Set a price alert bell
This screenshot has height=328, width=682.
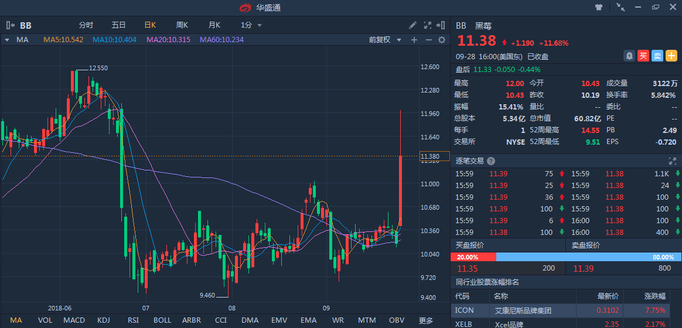click(629, 56)
